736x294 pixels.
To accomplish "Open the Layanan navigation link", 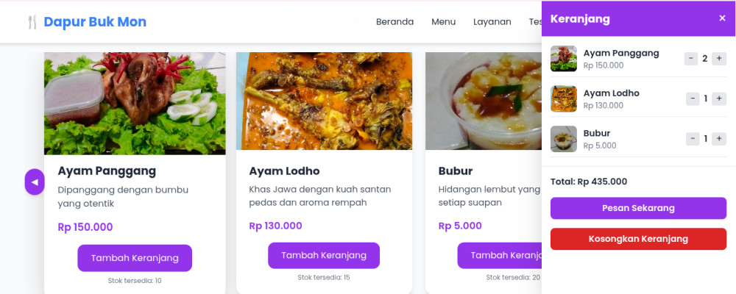I will click(x=492, y=22).
